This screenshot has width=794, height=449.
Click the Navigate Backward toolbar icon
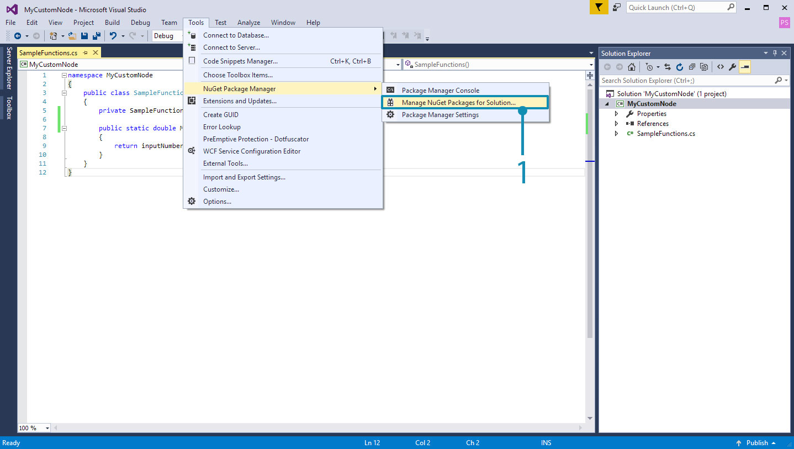click(18, 36)
